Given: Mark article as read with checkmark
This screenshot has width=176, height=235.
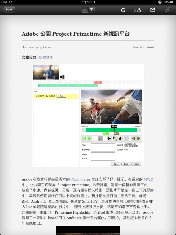Looking at the screenshot, I should (167, 10).
